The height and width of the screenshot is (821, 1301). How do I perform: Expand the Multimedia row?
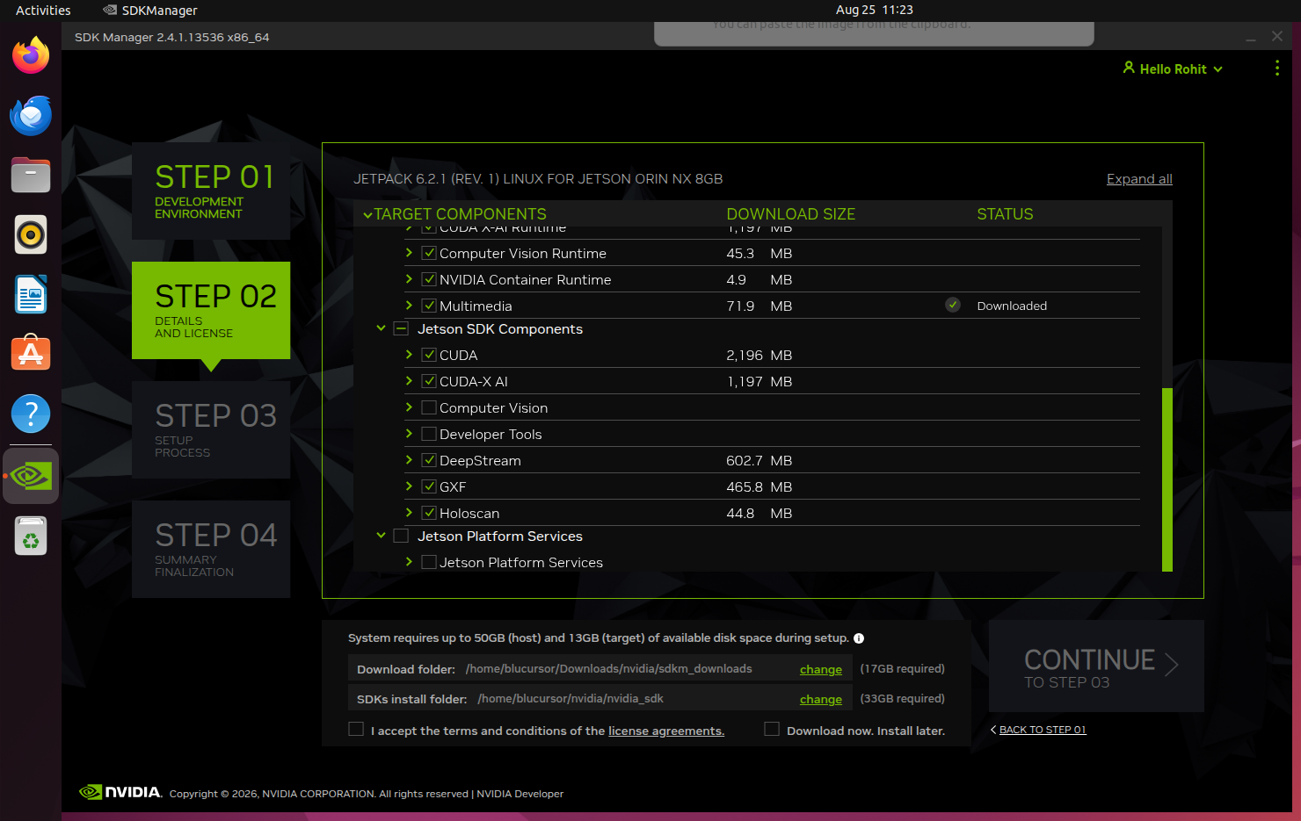[409, 306]
